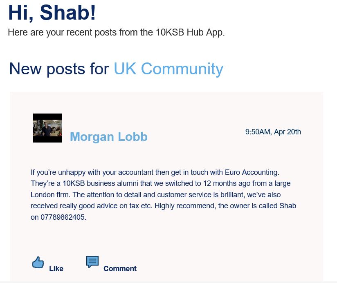This screenshot has width=337, height=283.
Task: Select the 'Comment' text label
Action: (120, 269)
